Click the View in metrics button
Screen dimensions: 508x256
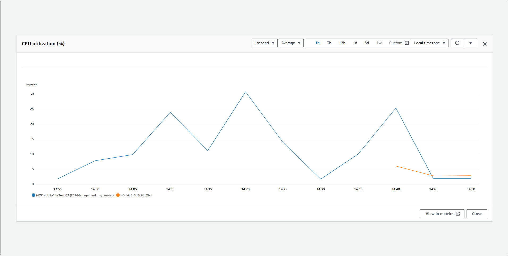coord(442,213)
